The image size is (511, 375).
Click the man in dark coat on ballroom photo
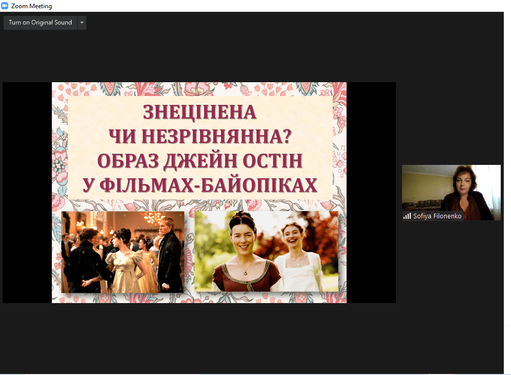coord(170,257)
